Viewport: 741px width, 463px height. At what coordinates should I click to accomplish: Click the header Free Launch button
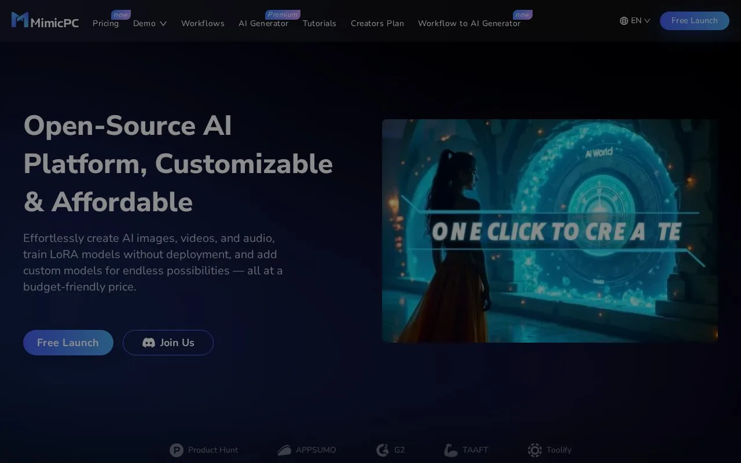(x=695, y=21)
